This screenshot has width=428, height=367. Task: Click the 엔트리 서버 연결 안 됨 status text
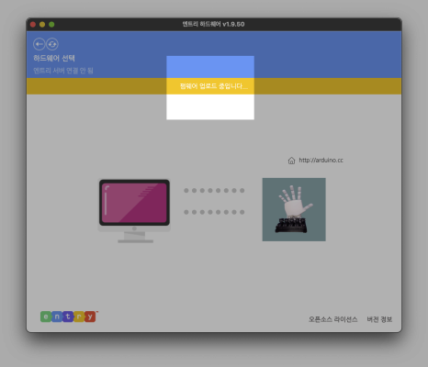tap(63, 71)
